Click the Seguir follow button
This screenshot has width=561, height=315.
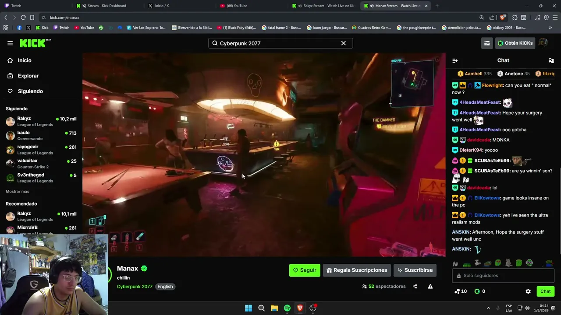pos(305,270)
